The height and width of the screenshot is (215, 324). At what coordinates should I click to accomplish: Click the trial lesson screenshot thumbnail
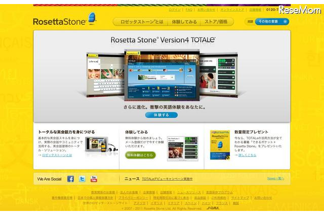tap(183, 148)
